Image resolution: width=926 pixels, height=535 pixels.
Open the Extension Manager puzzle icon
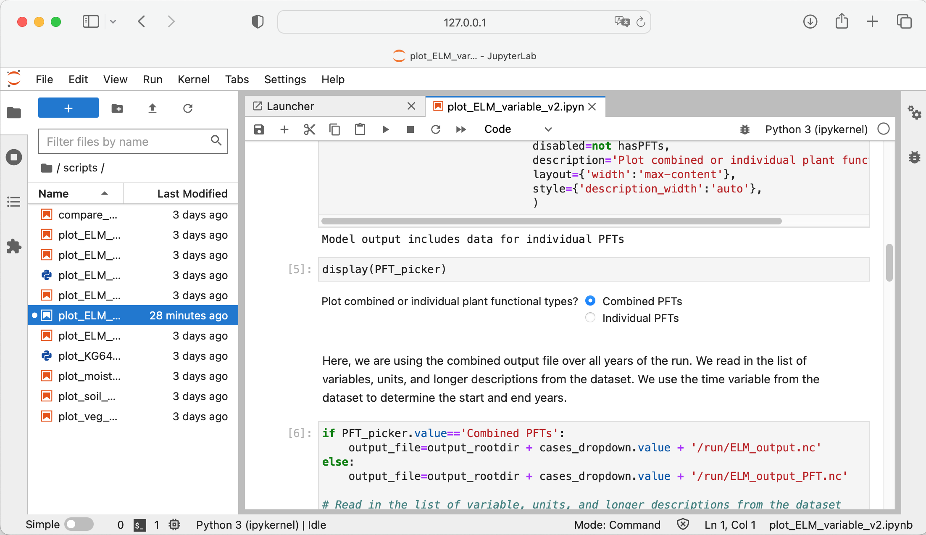click(x=14, y=246)
